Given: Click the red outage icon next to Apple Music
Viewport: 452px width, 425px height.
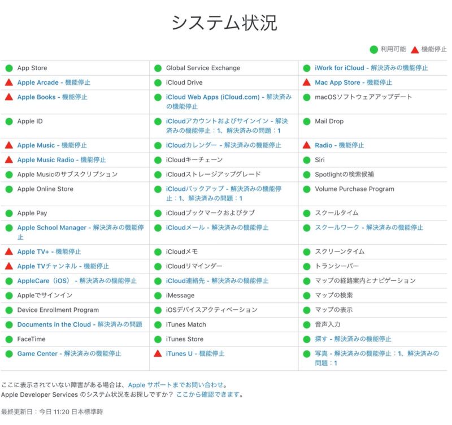Looking at the screenshot, I should tap(10, 145).
